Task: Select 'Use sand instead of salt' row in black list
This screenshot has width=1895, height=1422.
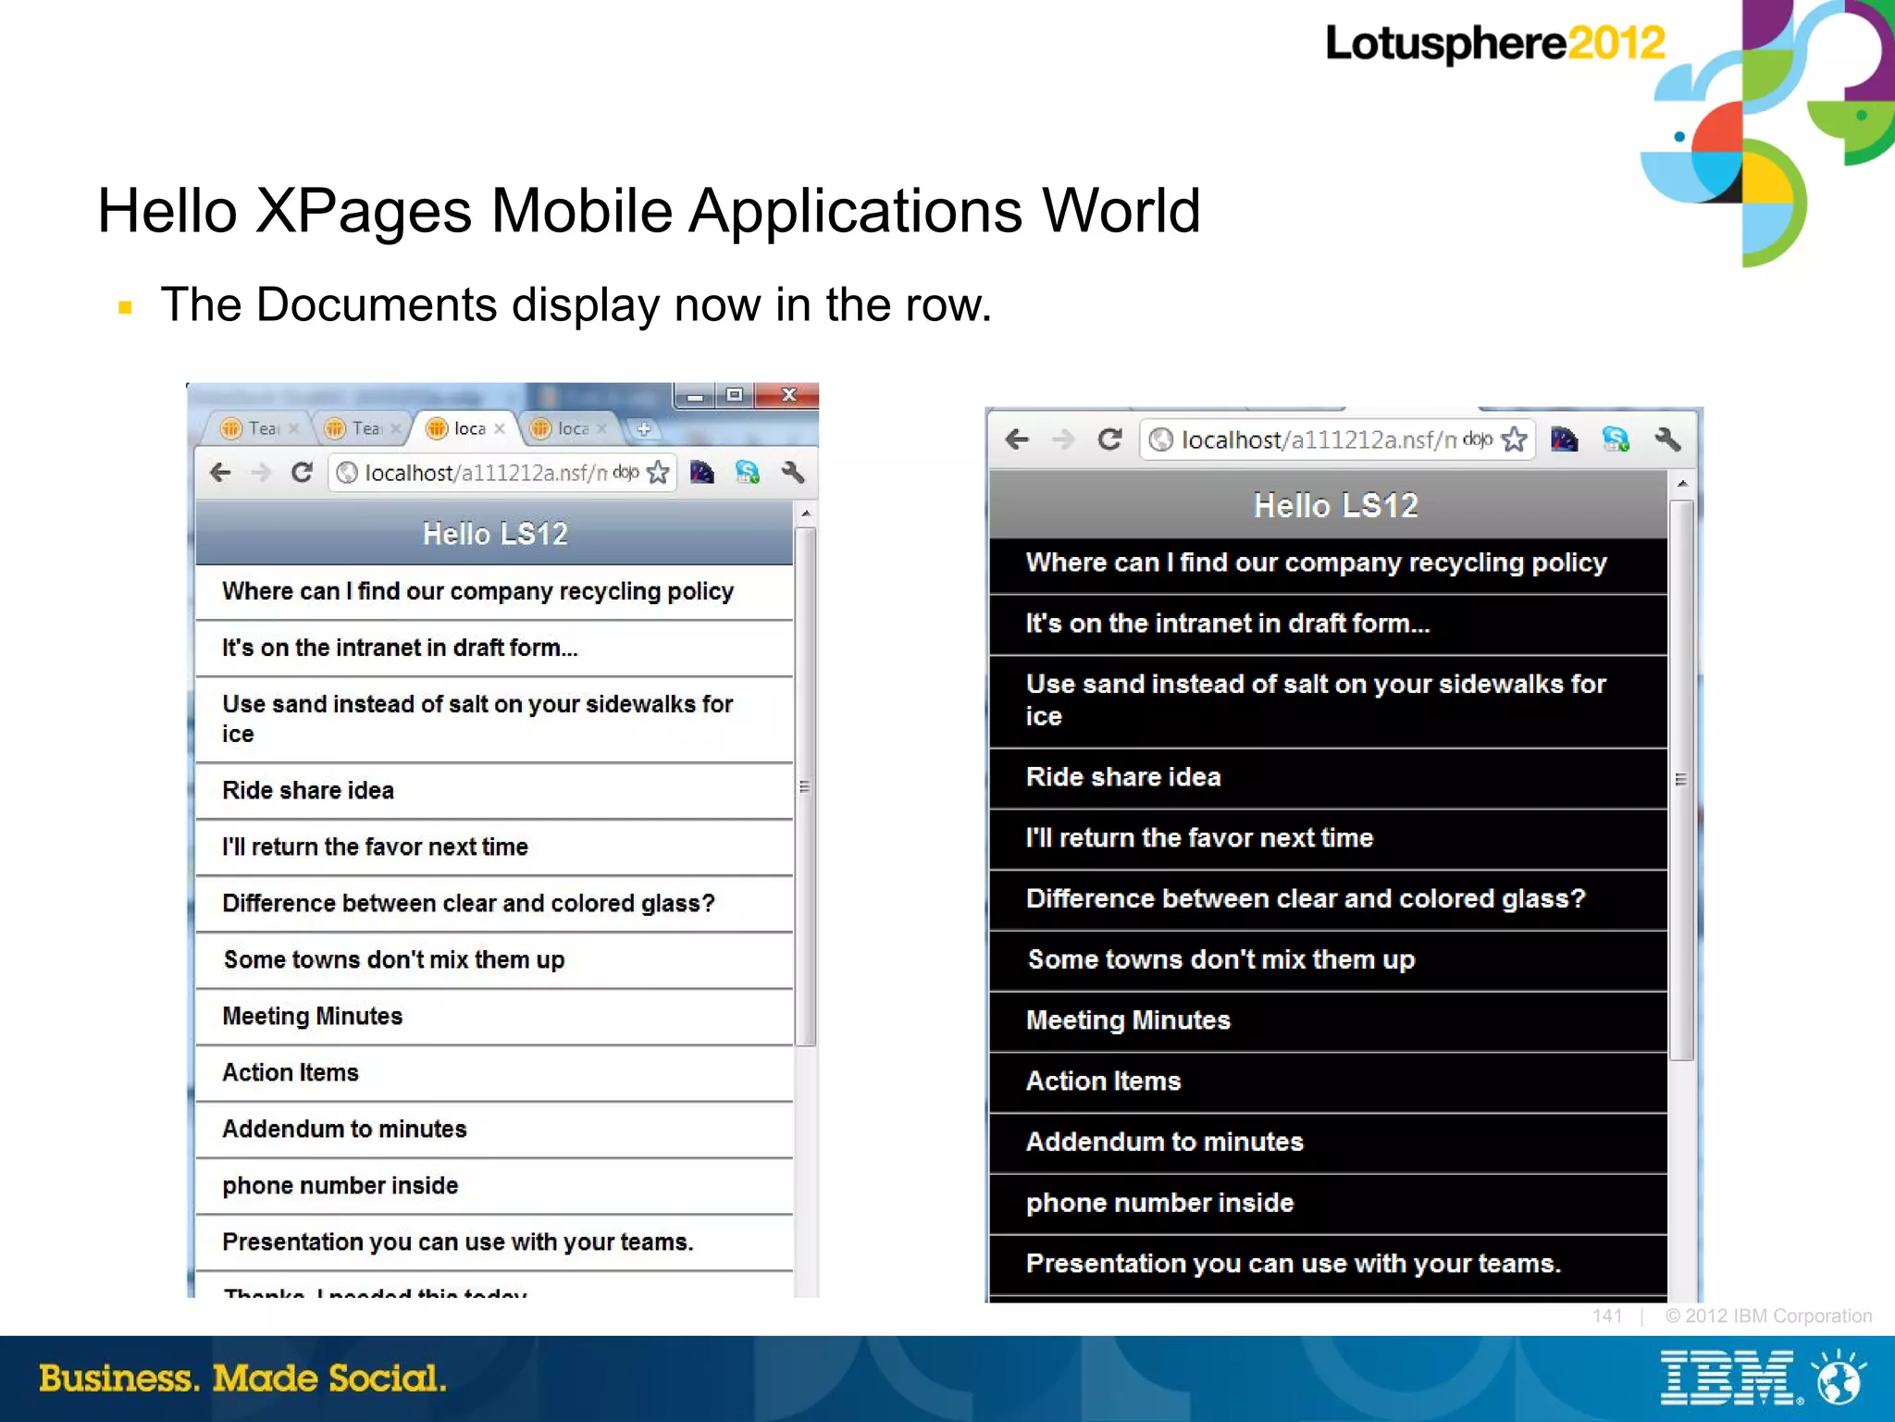Action: click(1328, 701)
